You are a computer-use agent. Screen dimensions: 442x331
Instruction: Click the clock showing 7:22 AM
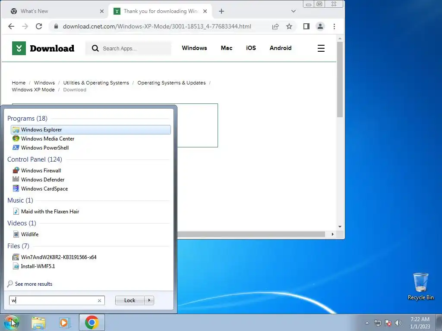pos(420,322)
